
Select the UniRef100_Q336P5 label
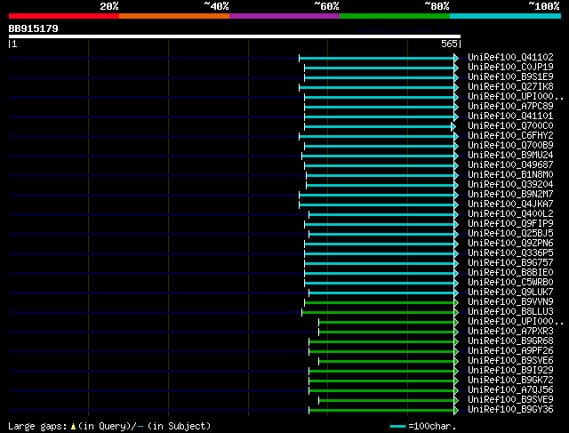click(x=510, y=253)
